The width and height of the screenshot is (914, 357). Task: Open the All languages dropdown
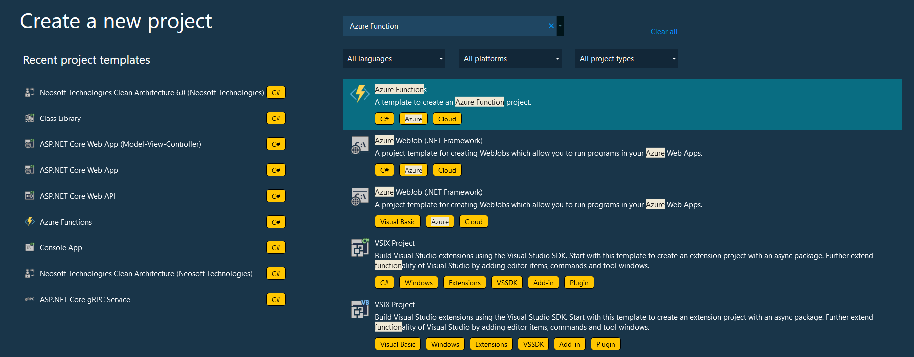point(394,59)
